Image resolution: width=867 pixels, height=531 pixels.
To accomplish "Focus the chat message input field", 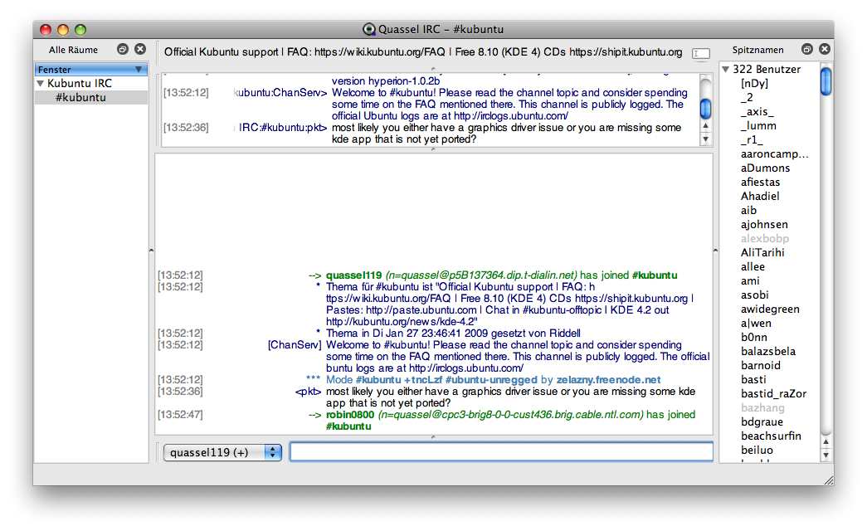I will coord(501,451).
